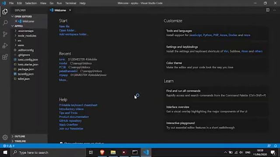Open Printable keyboard cheatsheet link
The height and width of the screenshot is (157, 280).
pyautogui.click(x=78, y=105)
